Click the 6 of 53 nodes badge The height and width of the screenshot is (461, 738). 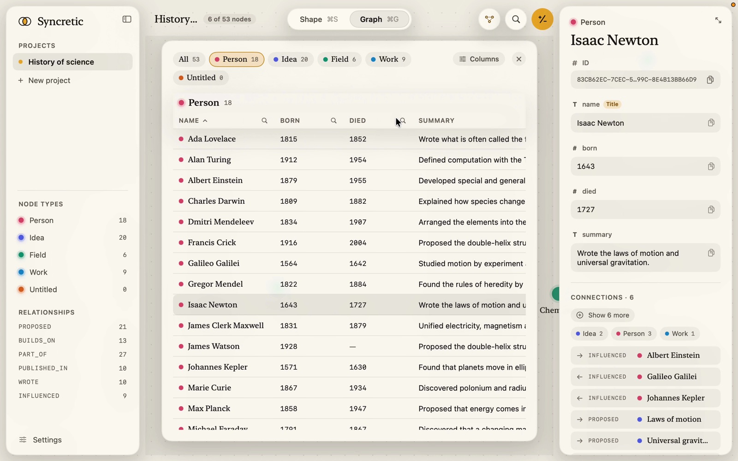coord(229,19)
